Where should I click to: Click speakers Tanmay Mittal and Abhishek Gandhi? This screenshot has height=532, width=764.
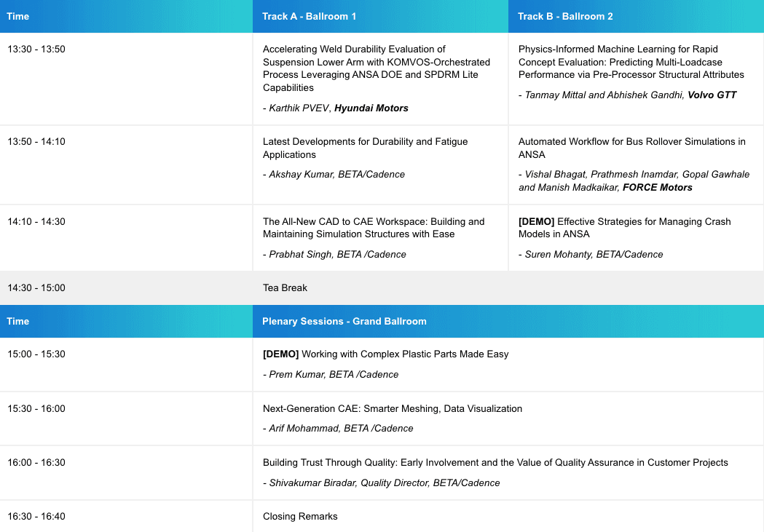[628, 95]
